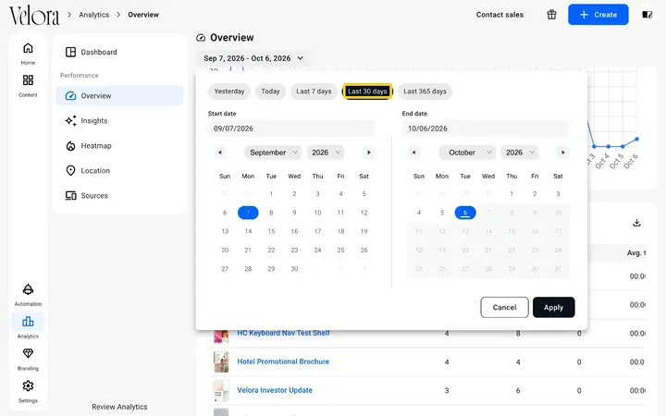The height and width of the screenshot is (416, 666).
Task: Click Contact sales link
Action: 499,15
